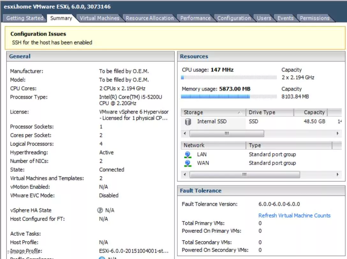Click the vSphere HA State question mark icon
The image size is (347, 259).
(x=100, y=210)
